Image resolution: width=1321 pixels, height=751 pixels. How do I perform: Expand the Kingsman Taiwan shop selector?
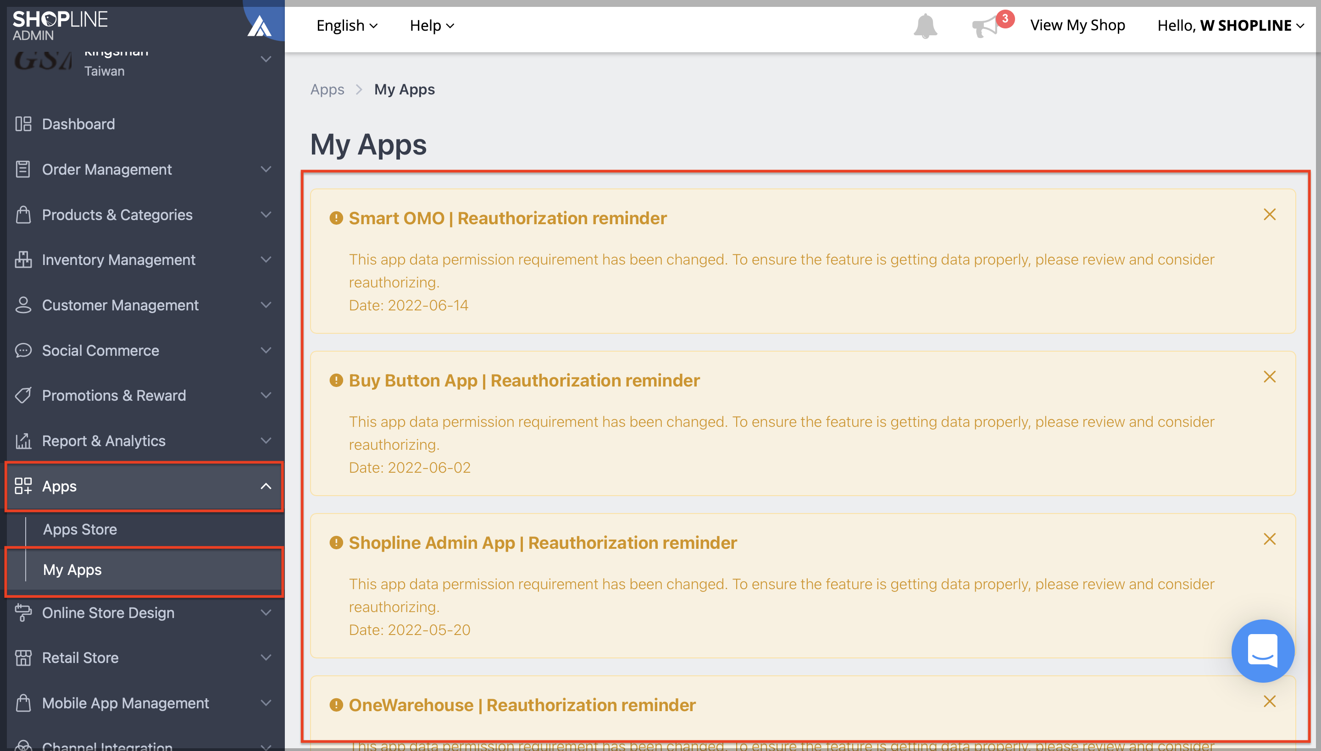[266, 59]
